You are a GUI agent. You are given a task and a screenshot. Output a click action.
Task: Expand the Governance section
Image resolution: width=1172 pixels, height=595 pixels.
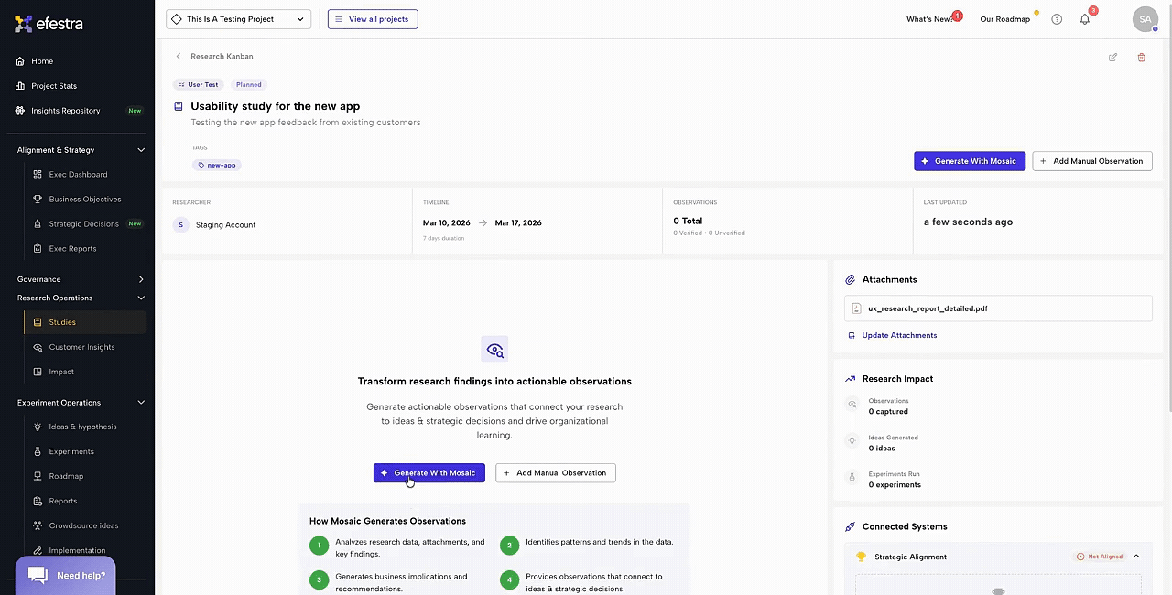(x=141, y=279)
